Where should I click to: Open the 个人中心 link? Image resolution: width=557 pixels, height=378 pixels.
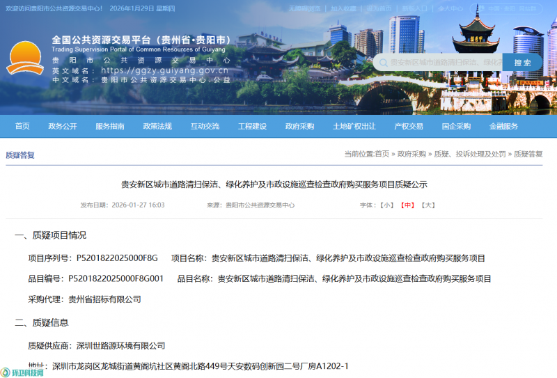coord(451,9)
